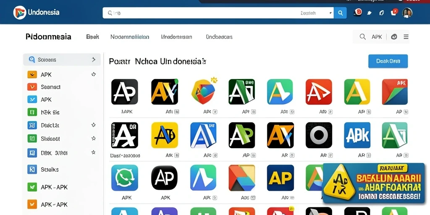Open the green phone-bubble app icon
The height and width of the screenshot is (215, 430).
tap(124, 178)
